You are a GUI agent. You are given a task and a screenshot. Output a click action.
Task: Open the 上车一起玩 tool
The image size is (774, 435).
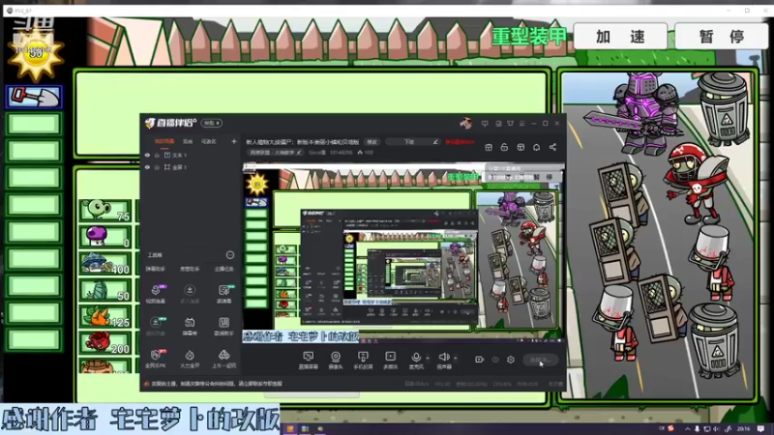click(x=223, y=359)
